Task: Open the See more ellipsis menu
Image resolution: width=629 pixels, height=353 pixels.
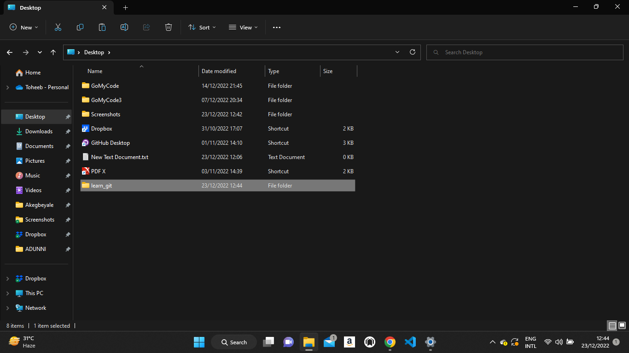Action: [x=277, y=28]
